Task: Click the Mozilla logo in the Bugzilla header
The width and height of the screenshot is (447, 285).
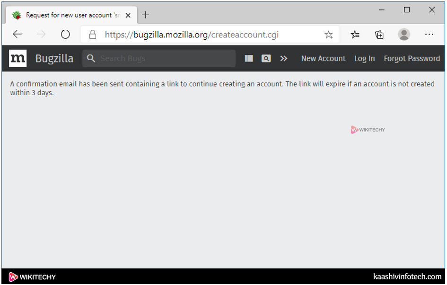Action: tap(18, 58)
